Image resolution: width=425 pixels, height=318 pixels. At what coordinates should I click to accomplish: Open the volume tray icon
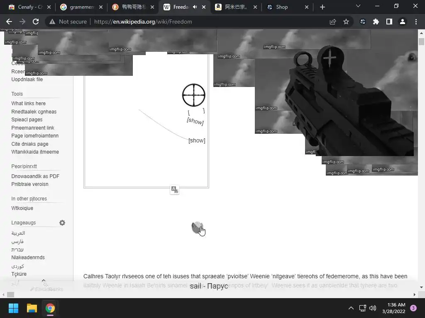click(x=373, y=308)
